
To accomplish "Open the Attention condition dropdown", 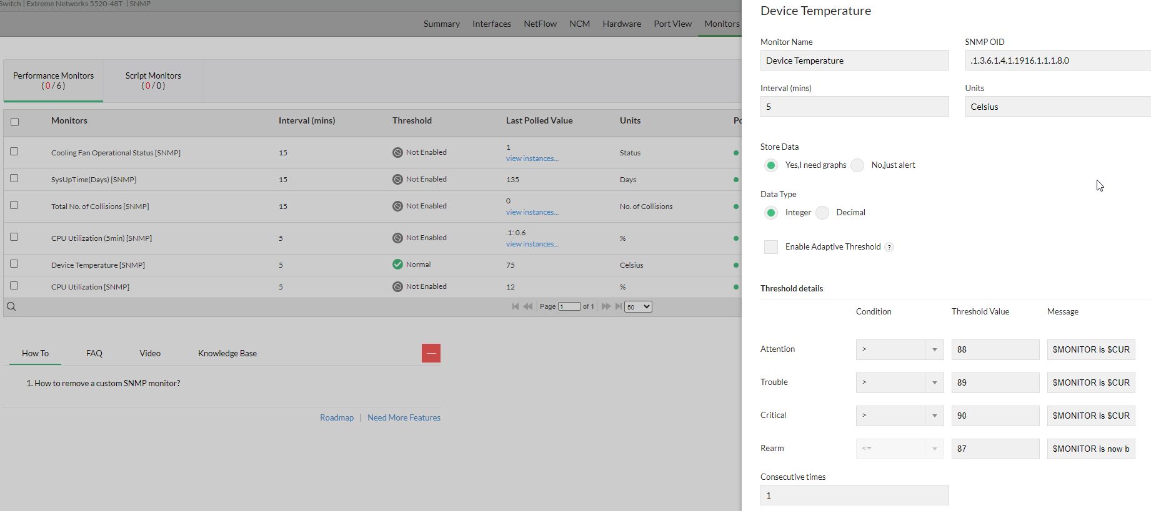I will pos(899,349).
